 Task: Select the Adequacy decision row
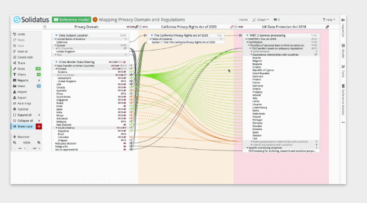point(90,143)
